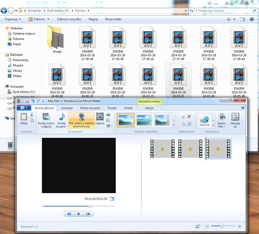This screenshot has height=234, width=259.
Task: Open Pobrane in Explorer navigation pane
Action: point(18,39)
